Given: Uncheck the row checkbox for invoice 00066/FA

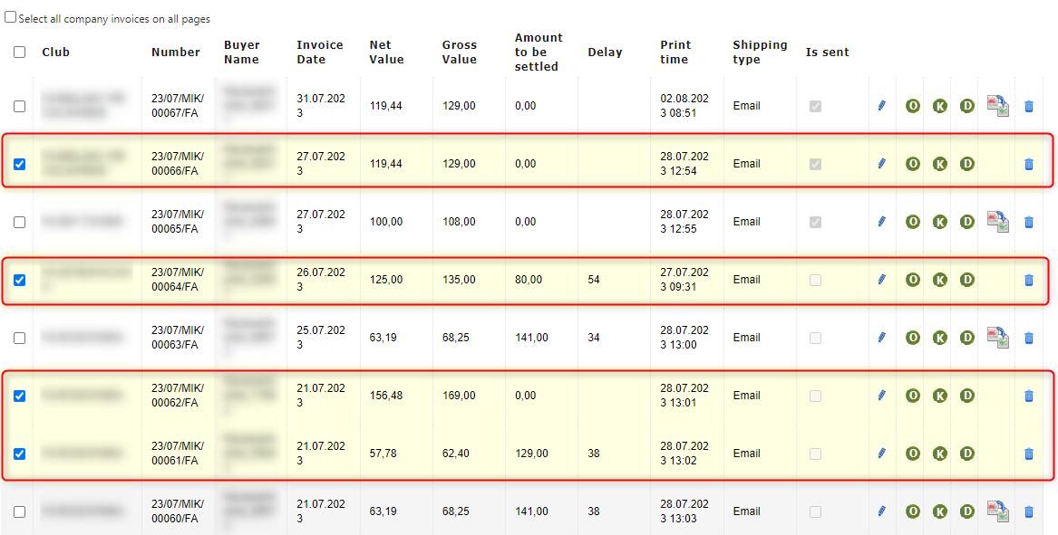Looking at the screenshot, I should tap(20, 165).
